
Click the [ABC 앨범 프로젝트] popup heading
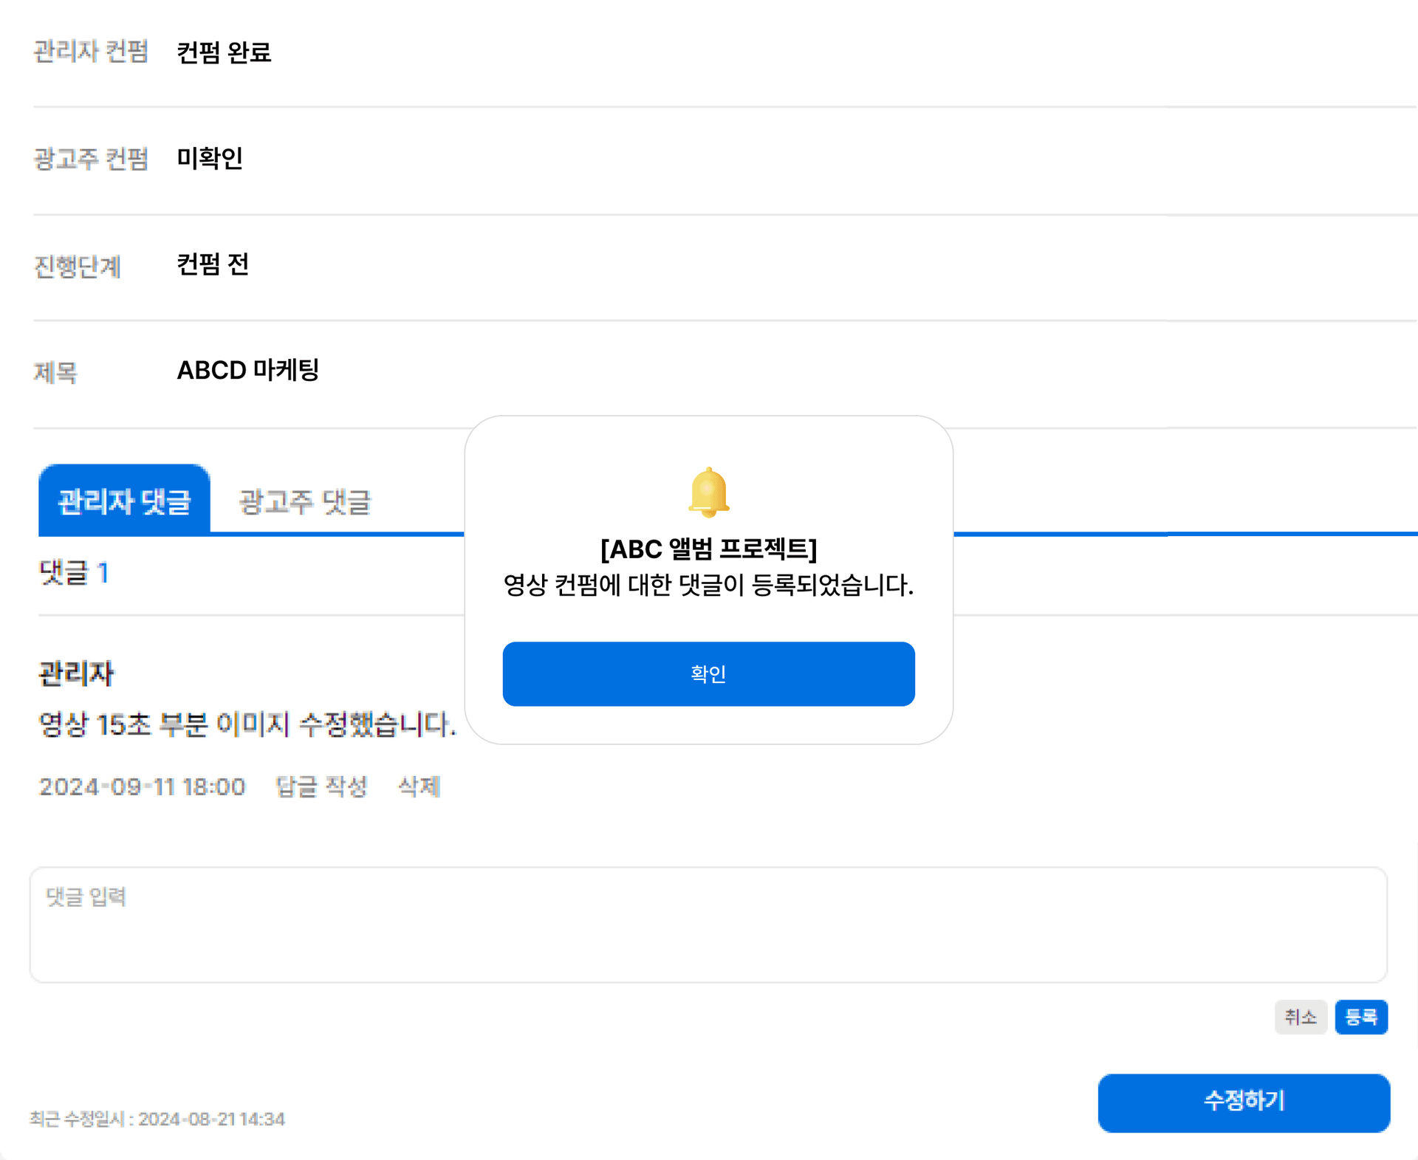708,549
